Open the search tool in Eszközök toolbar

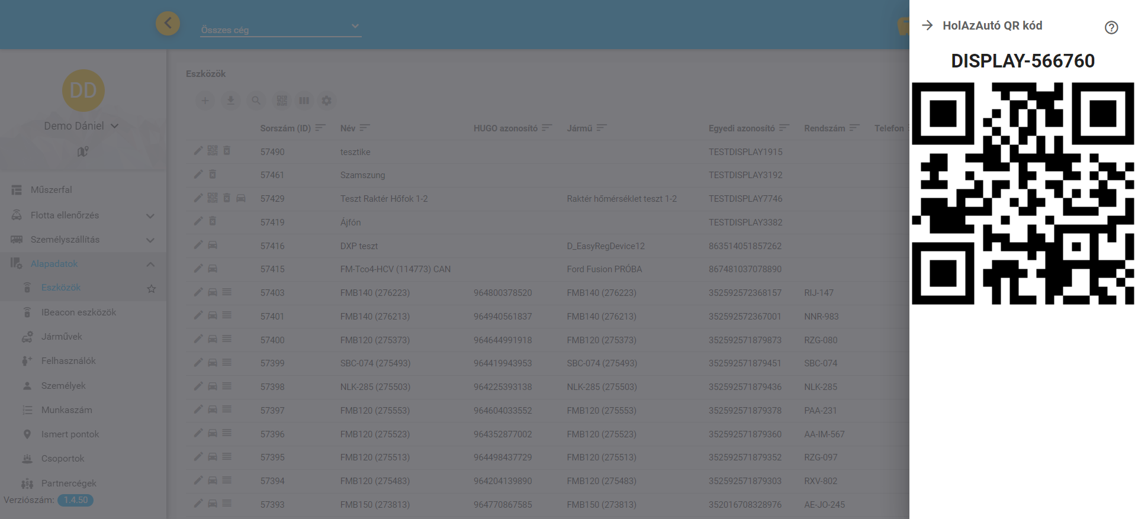click(256, 101)
